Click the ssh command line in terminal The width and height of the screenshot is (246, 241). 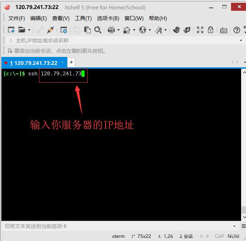(x=44, y=73)
